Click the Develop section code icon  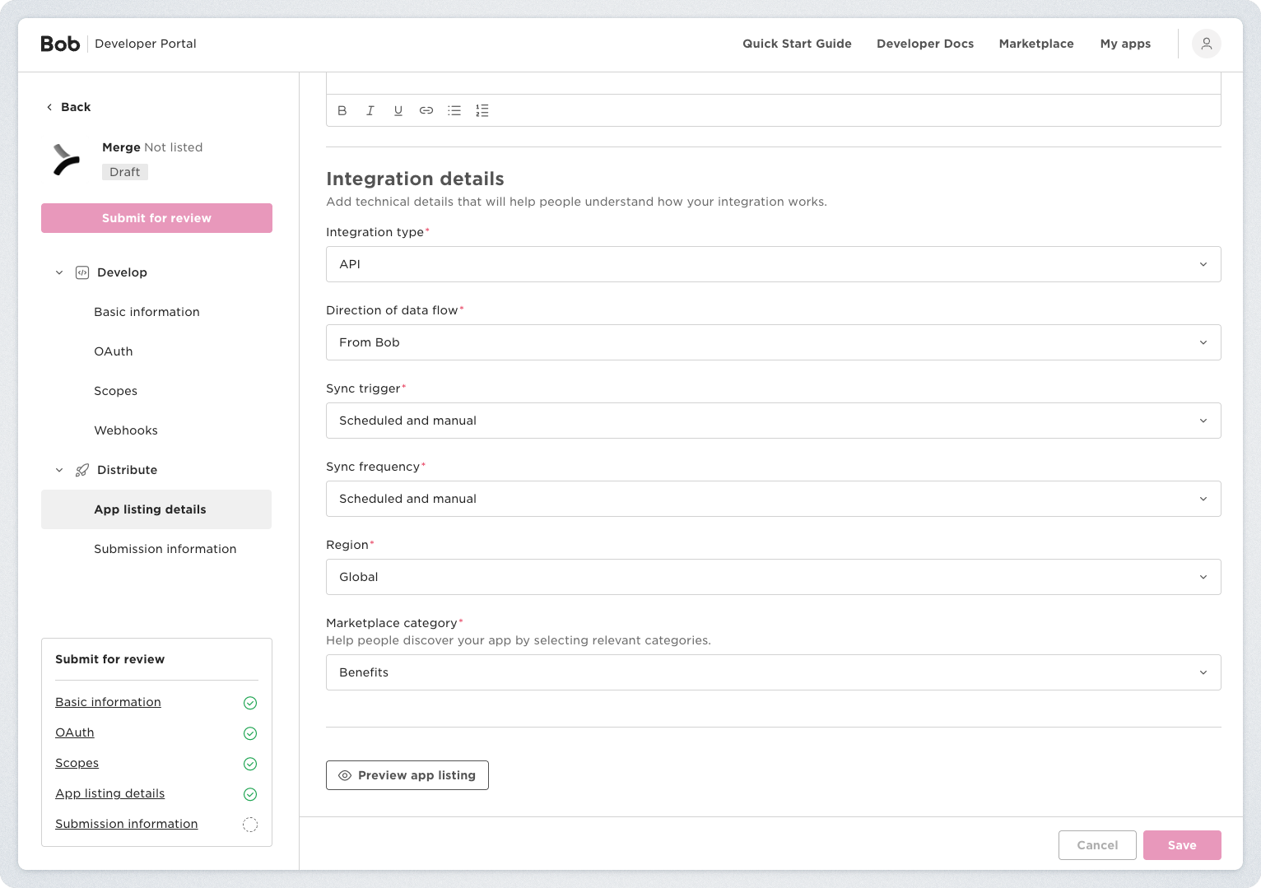pos(82,272)
